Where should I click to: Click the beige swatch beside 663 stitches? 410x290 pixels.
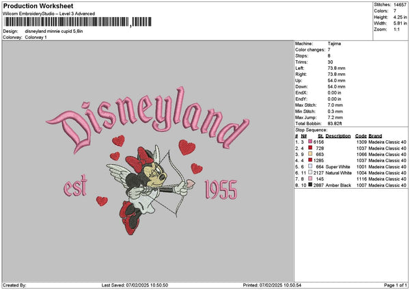pyautogui.click(x=310, y=154)
